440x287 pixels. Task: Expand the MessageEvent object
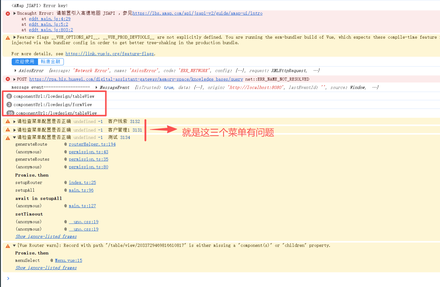97,87
